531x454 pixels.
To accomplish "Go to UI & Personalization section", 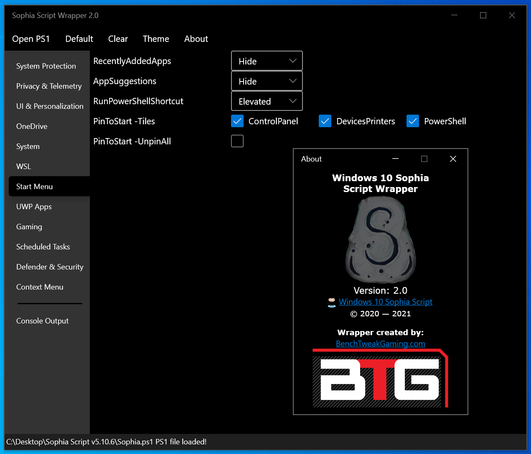I will pyautogui.click(x=49, y=106).
